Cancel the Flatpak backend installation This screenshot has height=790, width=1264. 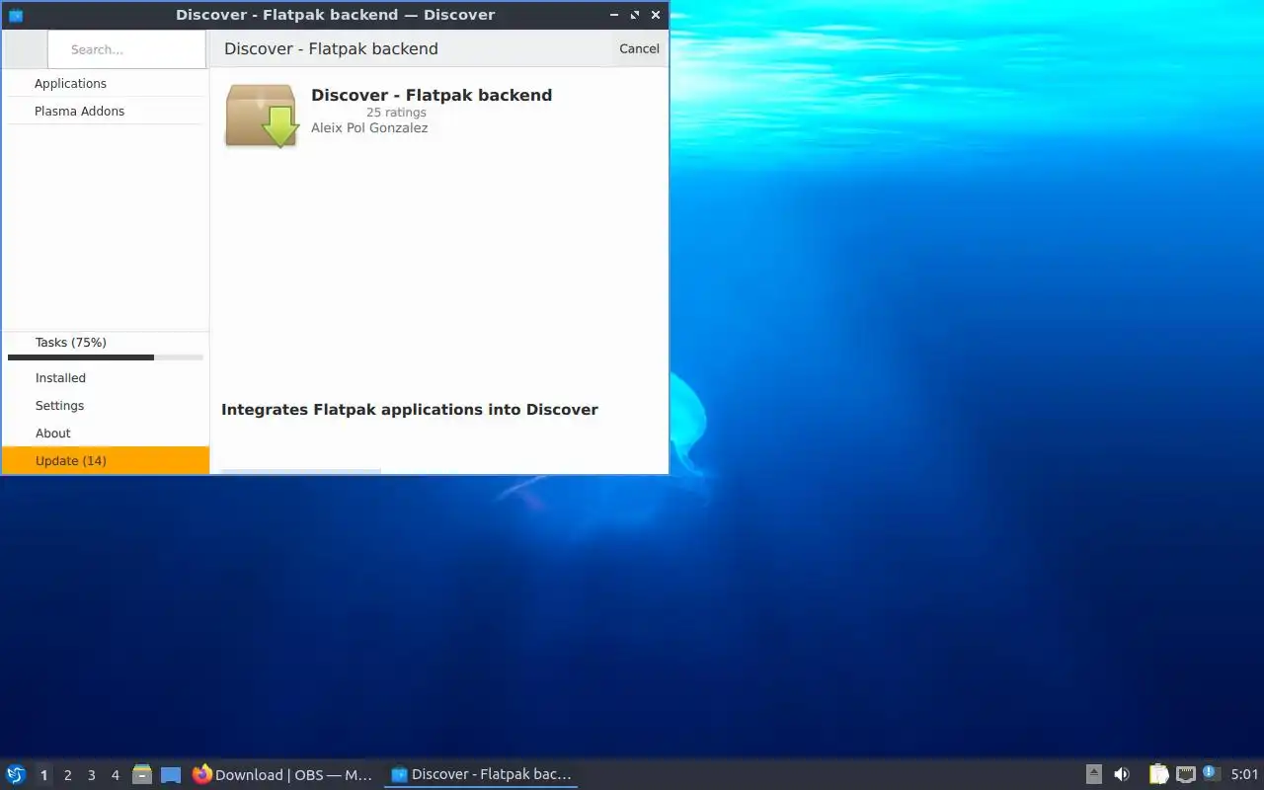click(639, 48)
